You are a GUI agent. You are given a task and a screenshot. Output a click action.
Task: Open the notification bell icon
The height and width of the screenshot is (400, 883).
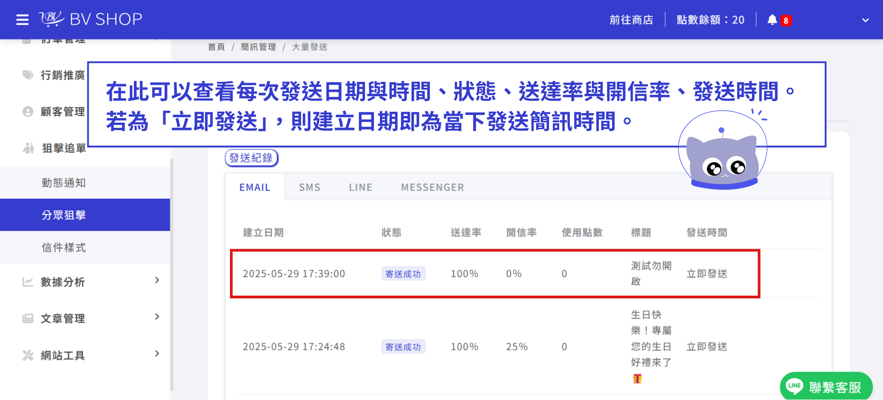coord(772,20)
